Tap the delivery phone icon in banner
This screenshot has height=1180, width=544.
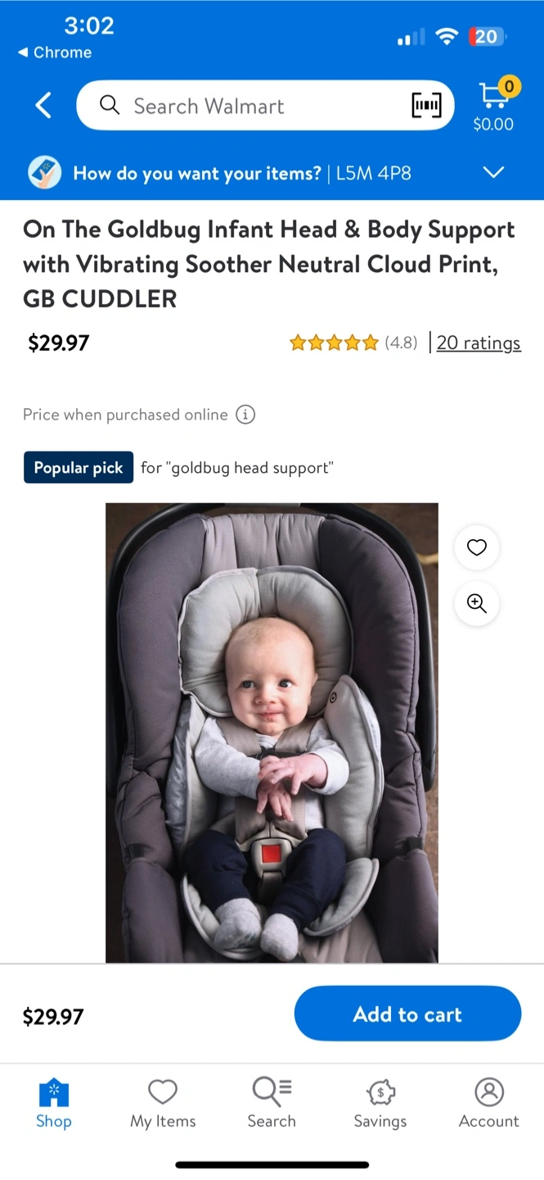tap(45, 173)
